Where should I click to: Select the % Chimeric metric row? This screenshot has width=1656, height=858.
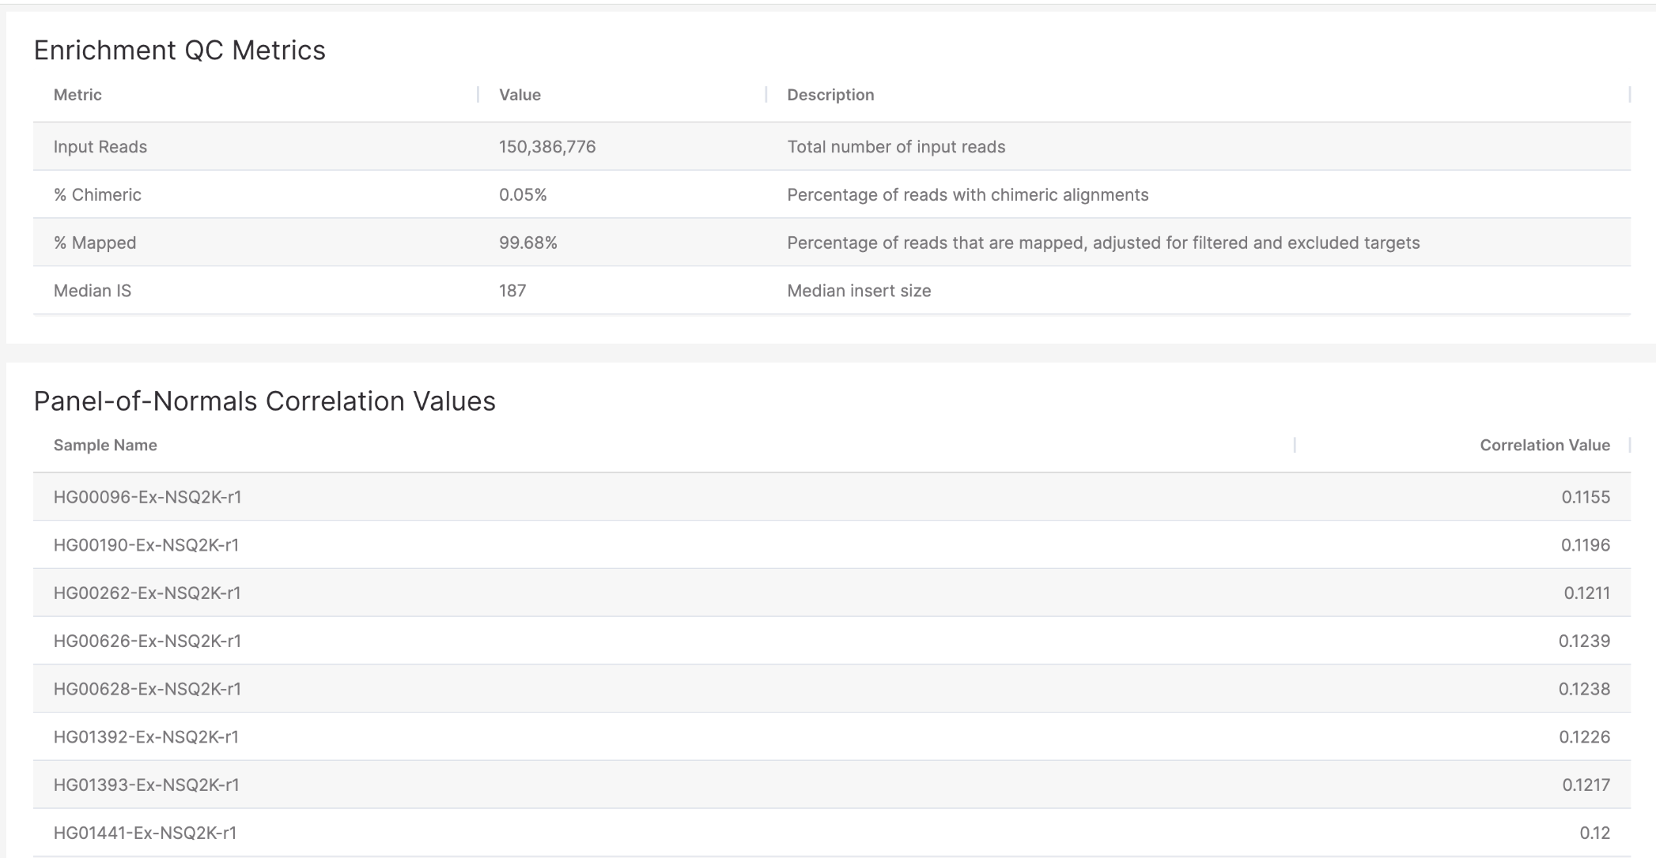(97, 195)
